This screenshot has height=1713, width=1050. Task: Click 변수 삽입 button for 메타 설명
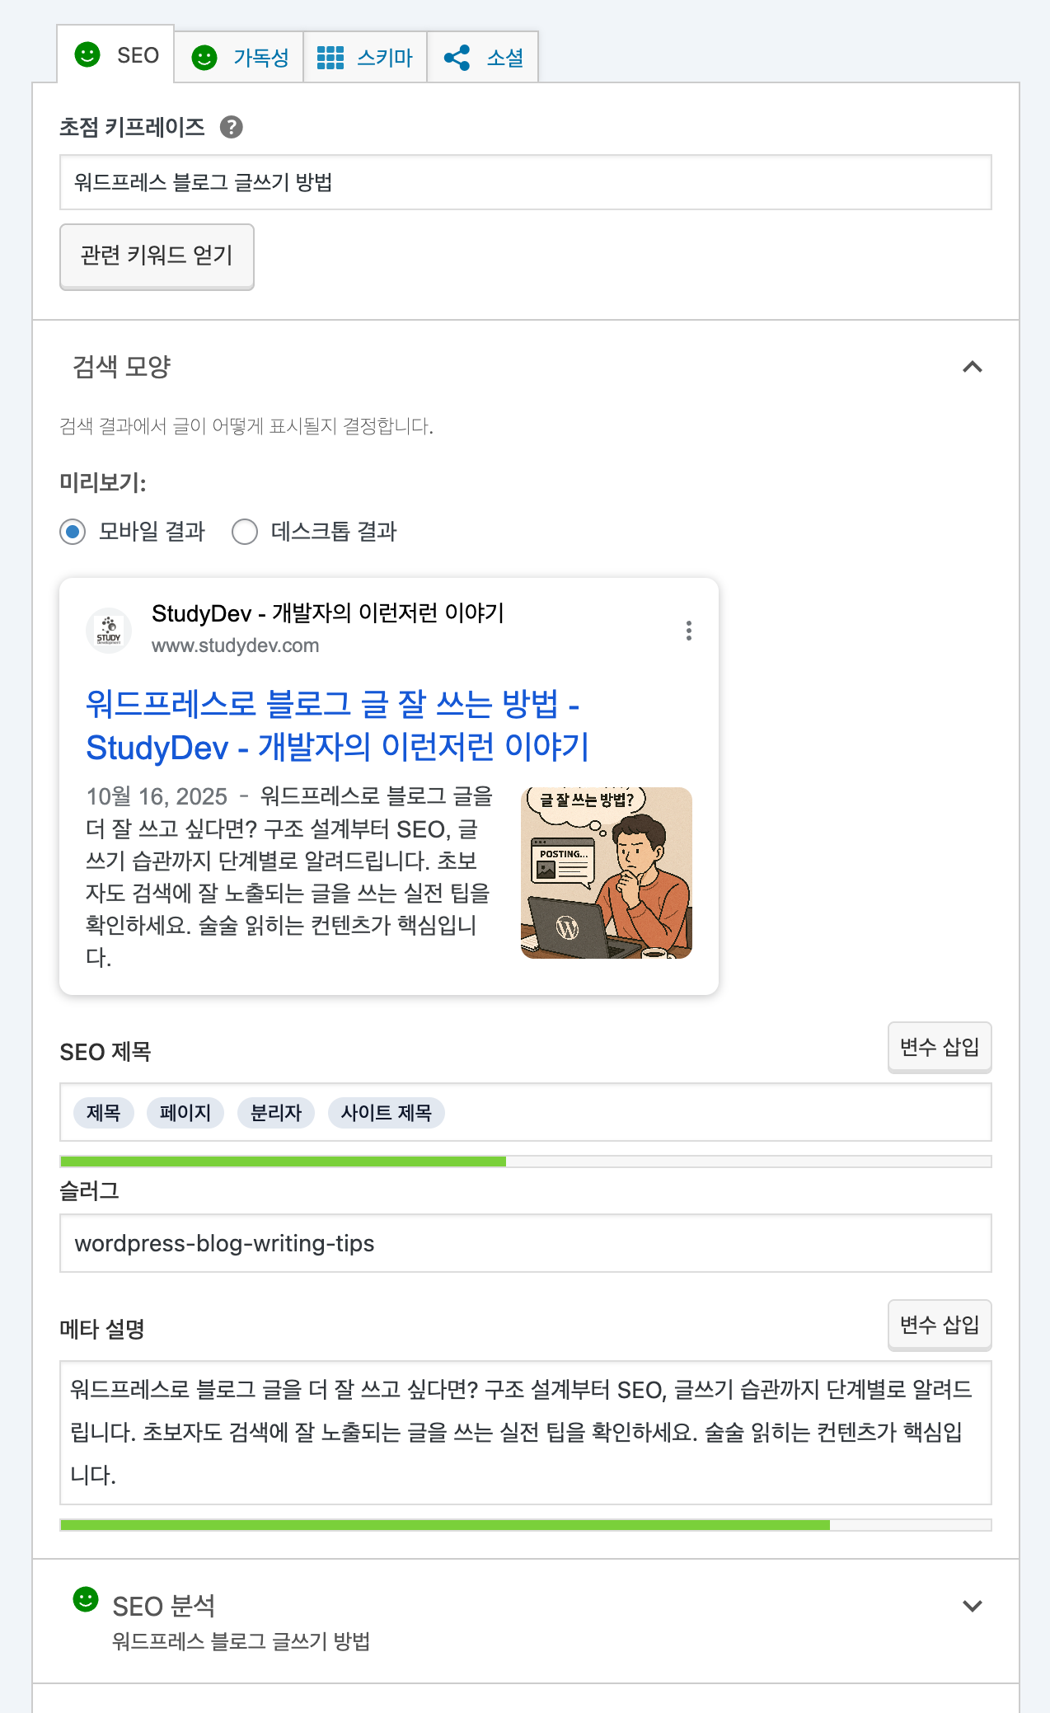coord(939,1325)
